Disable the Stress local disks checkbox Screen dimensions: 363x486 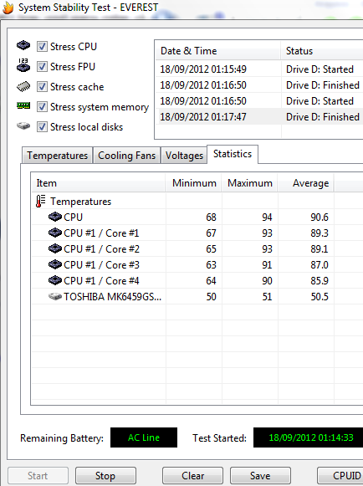tap(42, 127)
